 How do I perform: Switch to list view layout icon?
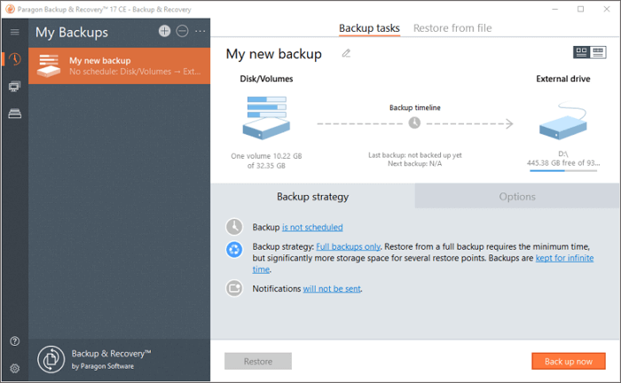point(598,51)
